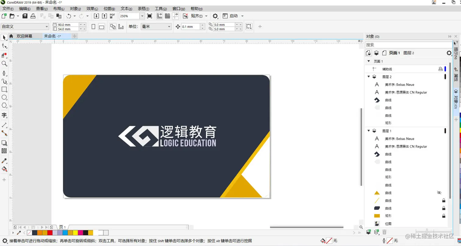Screen dimensions: 461x246
Task: Select the Artistic Media tool
Action: [x=4, y=81]
